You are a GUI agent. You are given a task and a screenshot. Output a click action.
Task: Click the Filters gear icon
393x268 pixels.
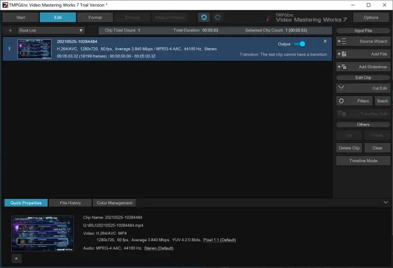point(341,101)
